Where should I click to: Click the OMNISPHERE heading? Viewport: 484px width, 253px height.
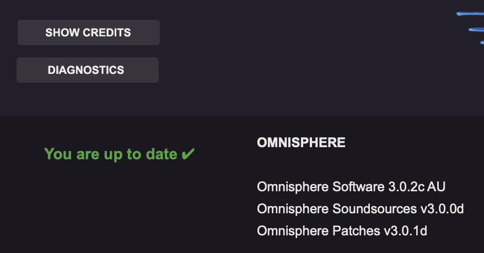(x=301, y=143)
